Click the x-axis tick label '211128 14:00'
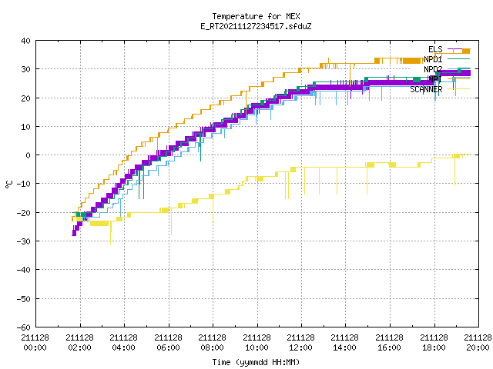This screenshot has width=493, height=369. [x=345, y=342]
